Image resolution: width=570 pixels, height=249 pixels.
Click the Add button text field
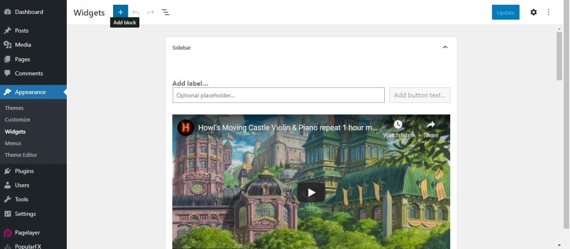click(419, 95)
